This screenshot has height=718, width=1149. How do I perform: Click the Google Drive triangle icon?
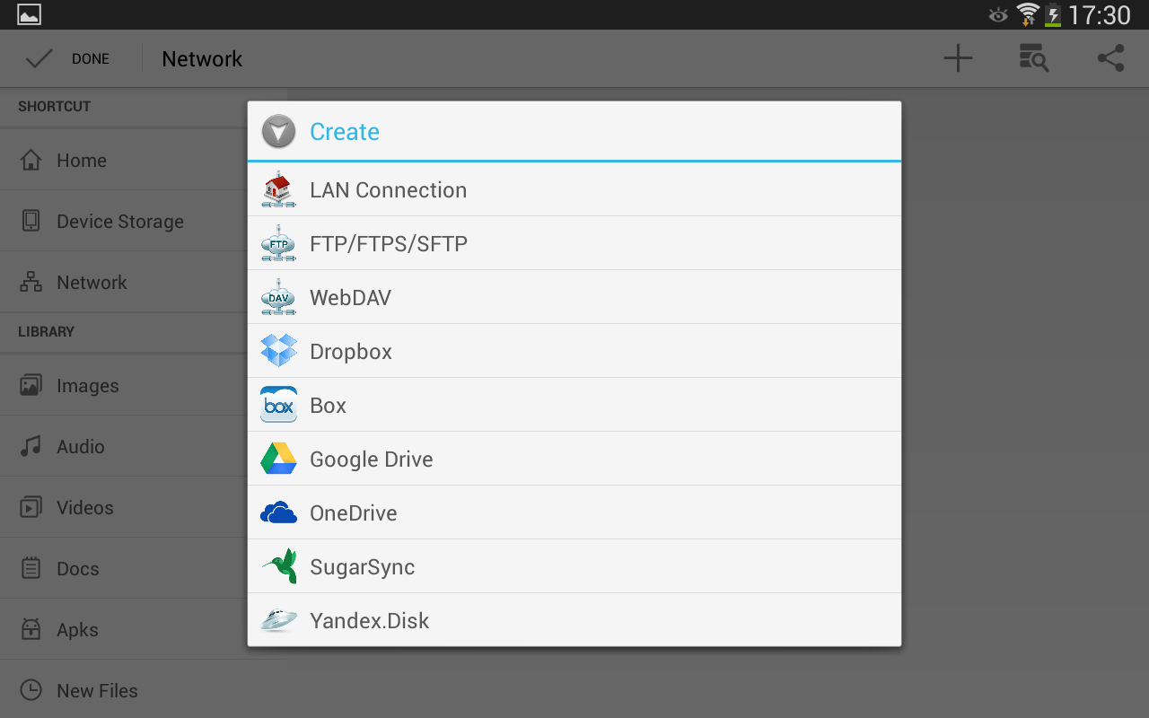(278, 459)
